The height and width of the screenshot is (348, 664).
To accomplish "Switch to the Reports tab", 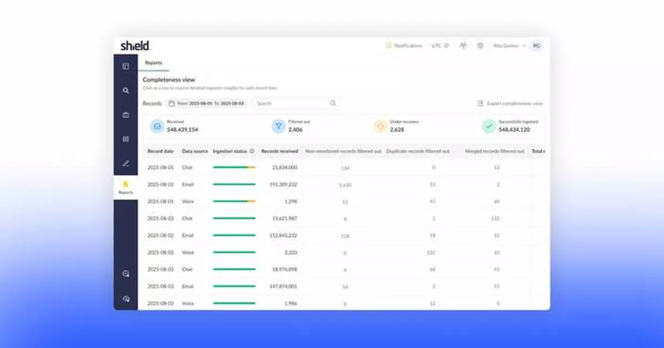I will coord(153,63).
